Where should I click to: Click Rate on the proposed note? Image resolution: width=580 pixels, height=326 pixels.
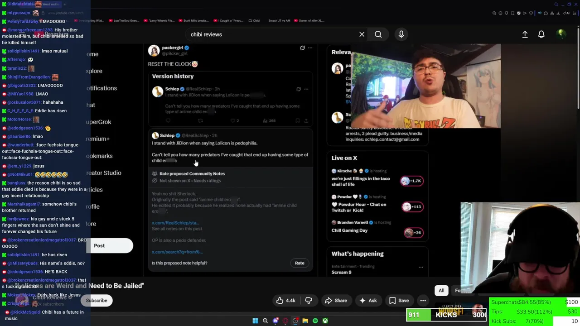point(300,263)
